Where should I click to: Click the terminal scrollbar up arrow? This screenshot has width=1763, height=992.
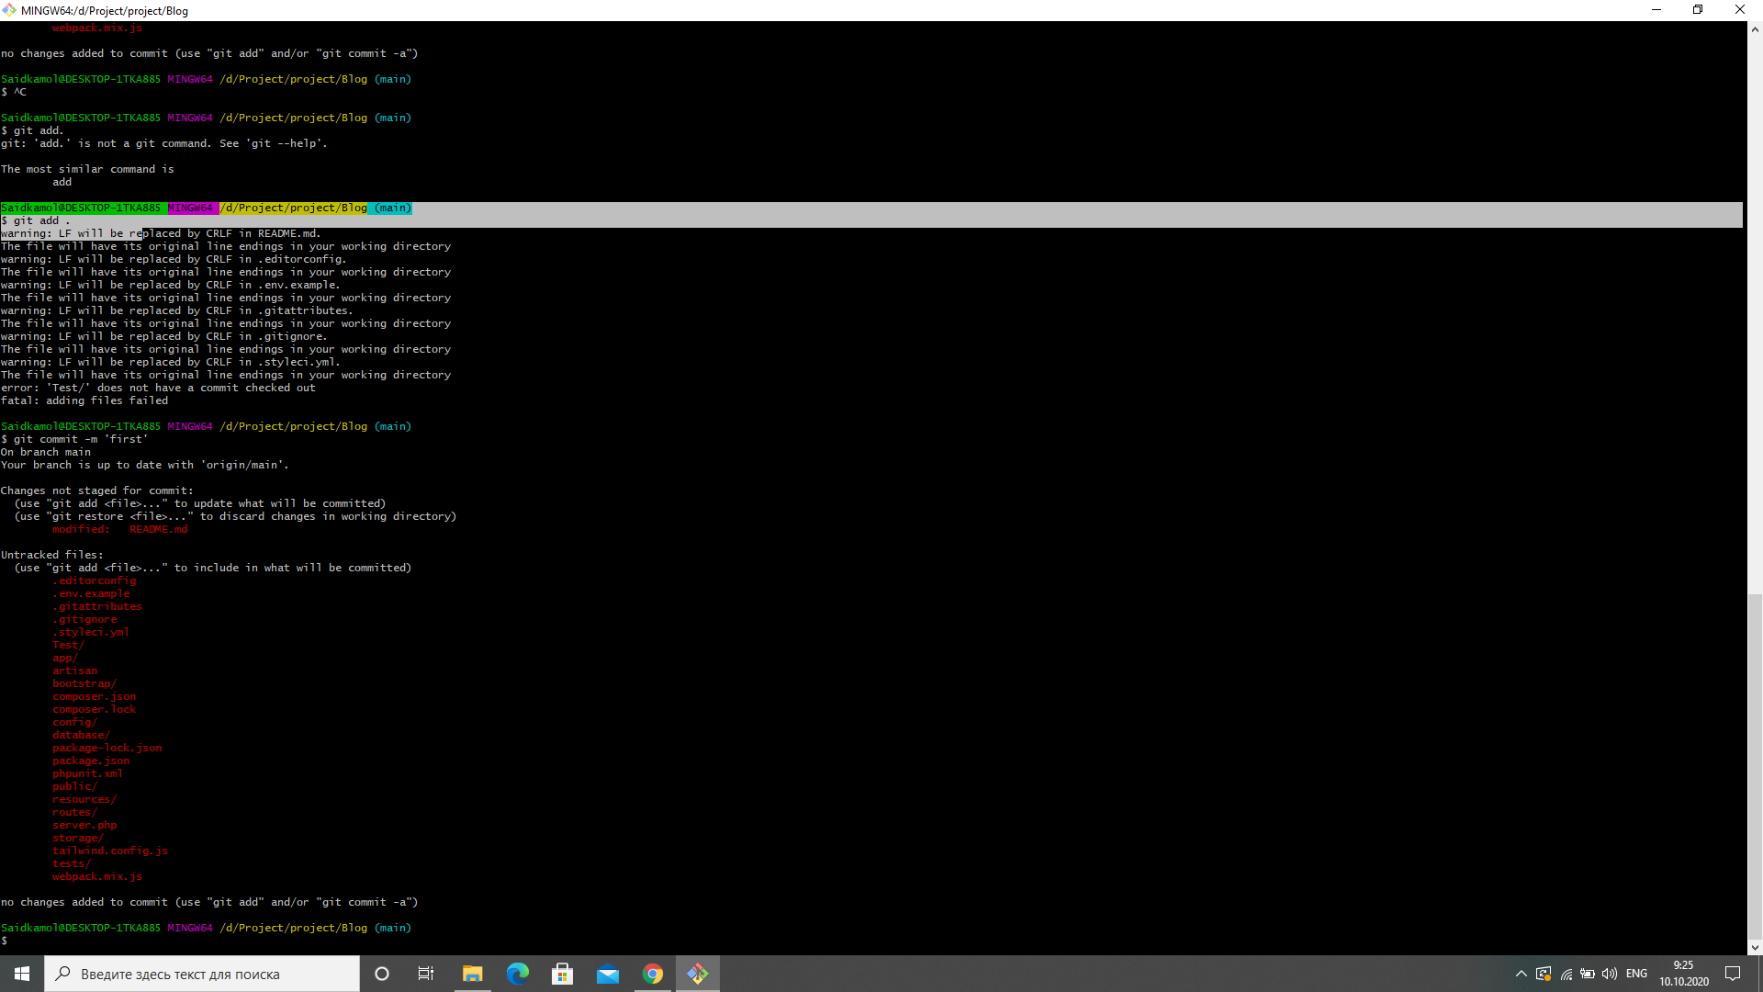click(1755, 29)
